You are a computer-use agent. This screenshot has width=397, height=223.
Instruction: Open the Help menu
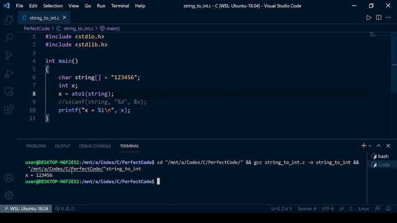click(140, 6)
